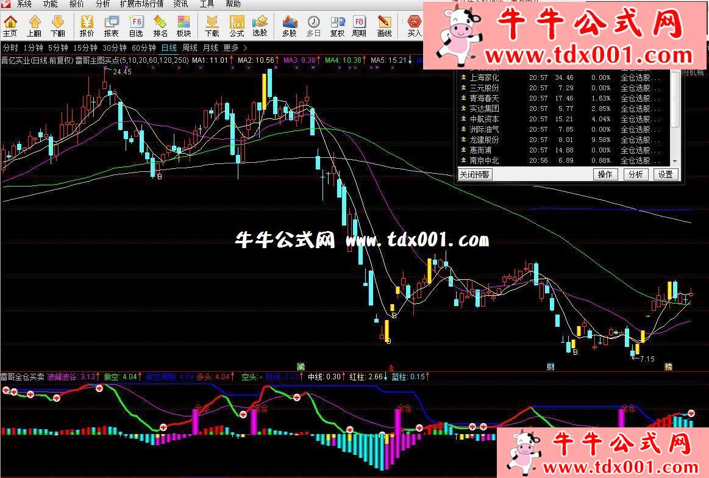709x478 pixels.
Task: Click the 关闭预警 button
Action: coord(474,174)
